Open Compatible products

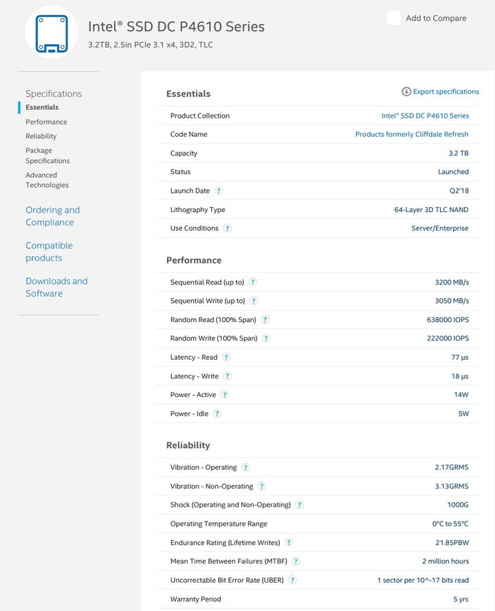click(x=49, y=252)
